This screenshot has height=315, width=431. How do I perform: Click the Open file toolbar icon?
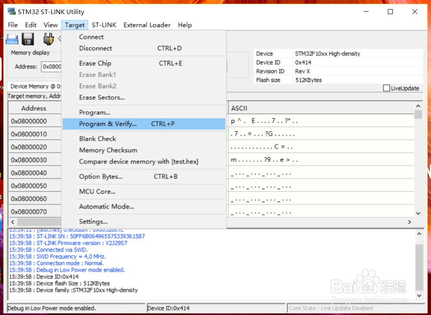12,39
